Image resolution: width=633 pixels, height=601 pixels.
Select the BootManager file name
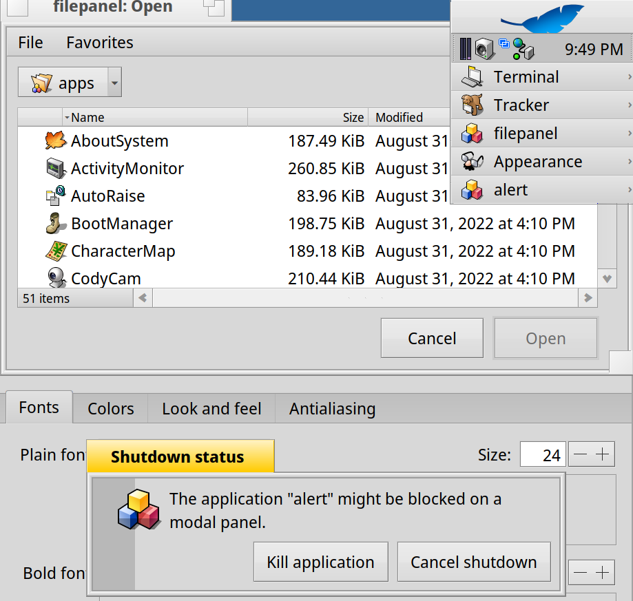(x=122, y=224)
